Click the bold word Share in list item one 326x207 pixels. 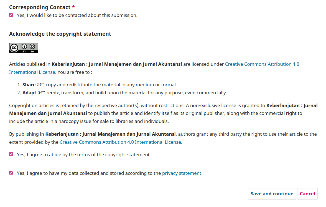[x=29, y=84]
